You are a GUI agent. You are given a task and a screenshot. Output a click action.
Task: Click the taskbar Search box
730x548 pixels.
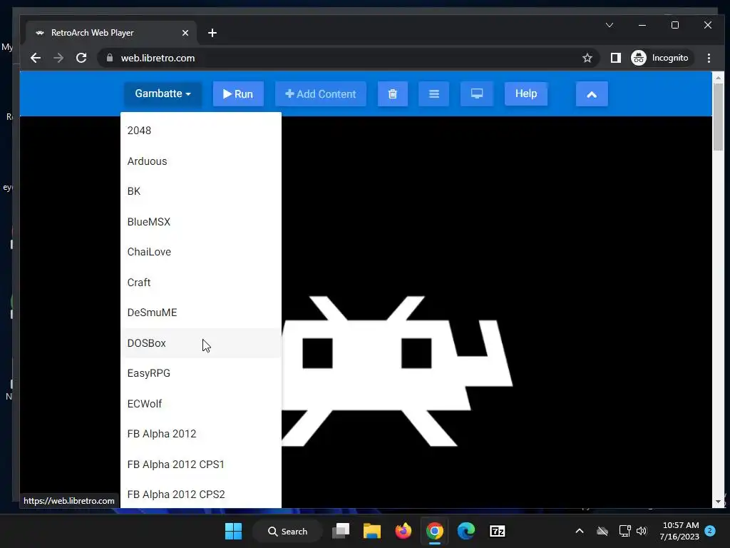(288, 531)
